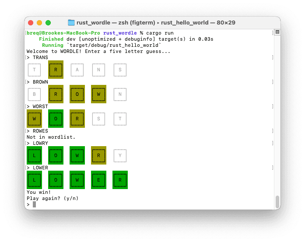Minimize the terminal with the yellow button

(x=39, y=23)
